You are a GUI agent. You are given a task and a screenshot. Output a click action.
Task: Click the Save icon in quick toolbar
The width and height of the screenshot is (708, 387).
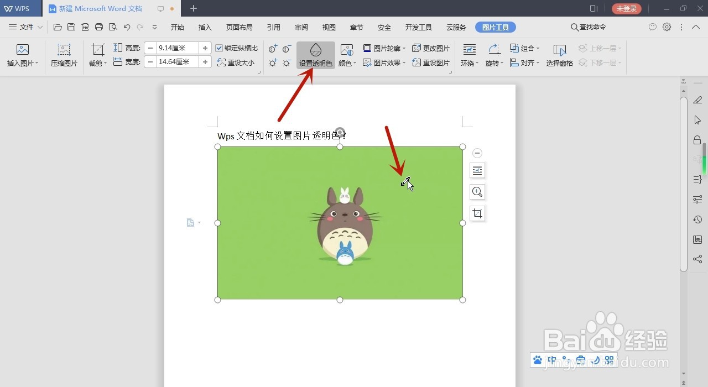(x=71, y=27)
